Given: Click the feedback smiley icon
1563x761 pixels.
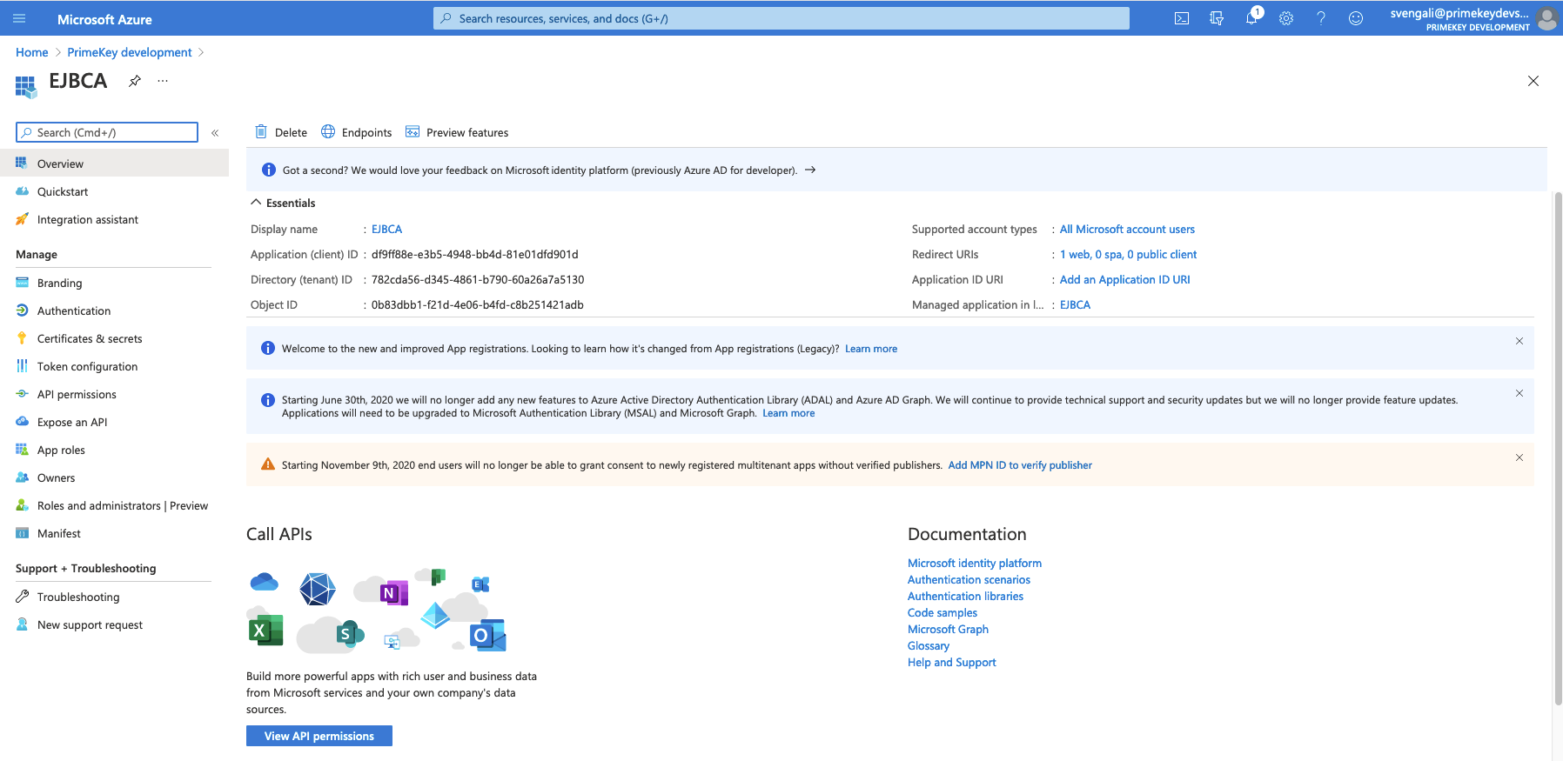Looking at the screenshot, I should [1356, 18].
